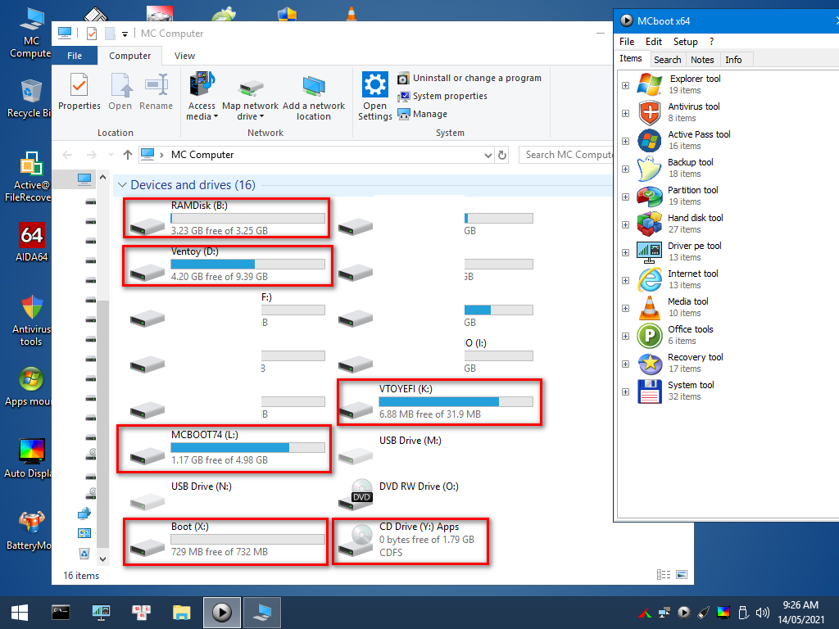Click System properties in ribbon
839x629 pixels.
click(x=442, y=97)
